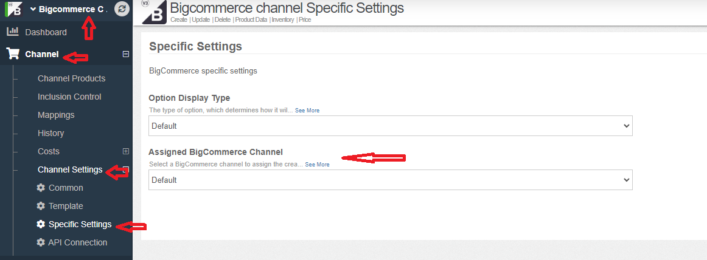
Task: Open the Assigned BigCommerce Channel dropdown
Action: pyautogui.click(x=391, y=180)
